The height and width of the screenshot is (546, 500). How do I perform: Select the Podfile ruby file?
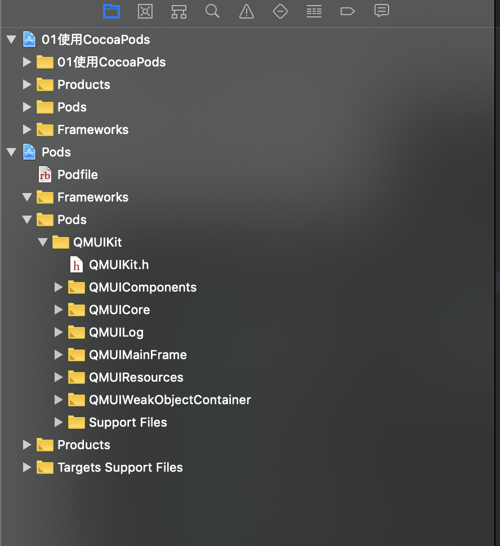click(68, 175)
